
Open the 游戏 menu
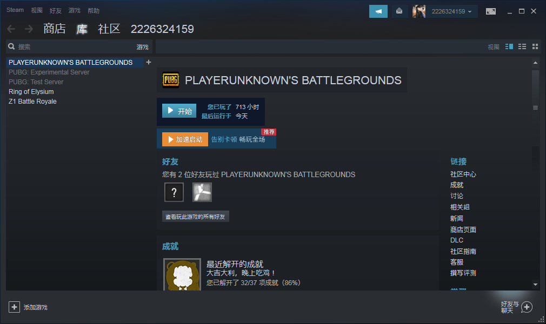tap(74, 10)
